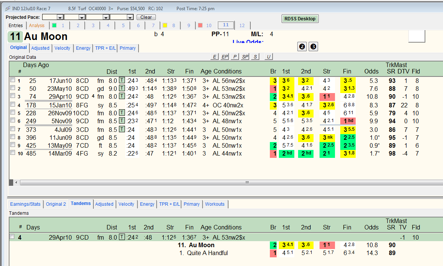
Task: Click the OC 40nw2x conditions cell
Action: click(228, 105)
